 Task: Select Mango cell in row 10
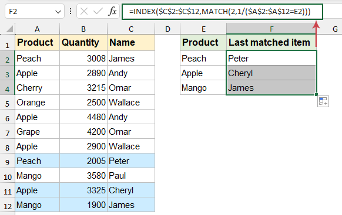[37, 176]
